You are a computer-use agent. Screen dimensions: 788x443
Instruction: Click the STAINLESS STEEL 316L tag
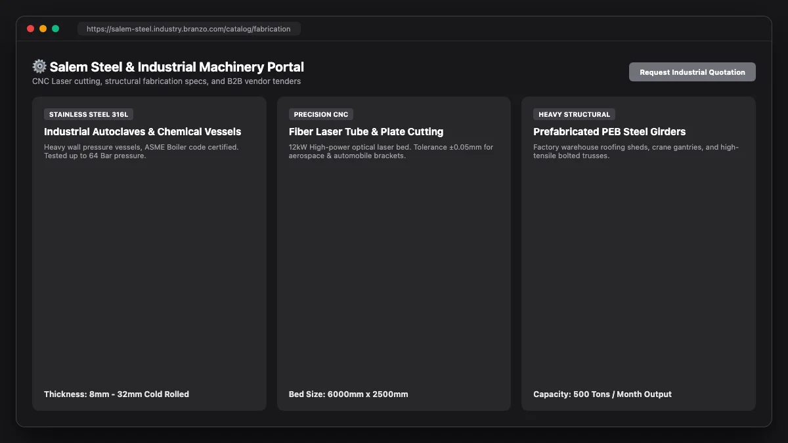89,114
